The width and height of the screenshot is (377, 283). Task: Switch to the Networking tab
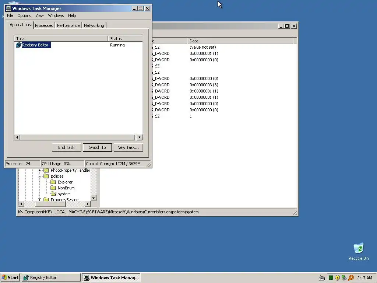pos(94,25)
